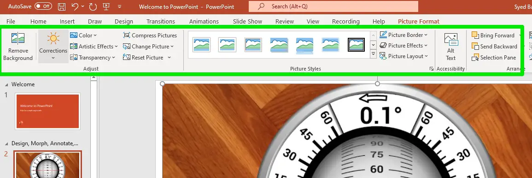Undo the last action
This screenshot has width=532, height=178.
point(75,6)
